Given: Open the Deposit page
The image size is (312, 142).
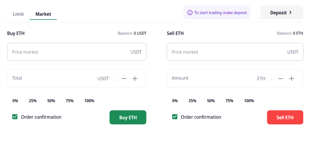Looking at the screenshot, I should [x=281, y=12].
